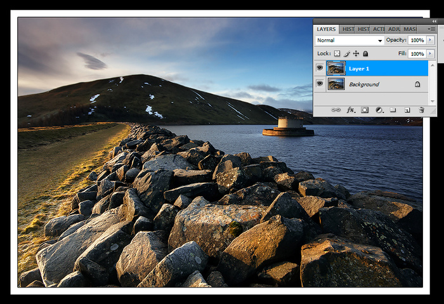Toggle lock image pixels brush icon
444x304 pixels.
[x=347, y=54]
